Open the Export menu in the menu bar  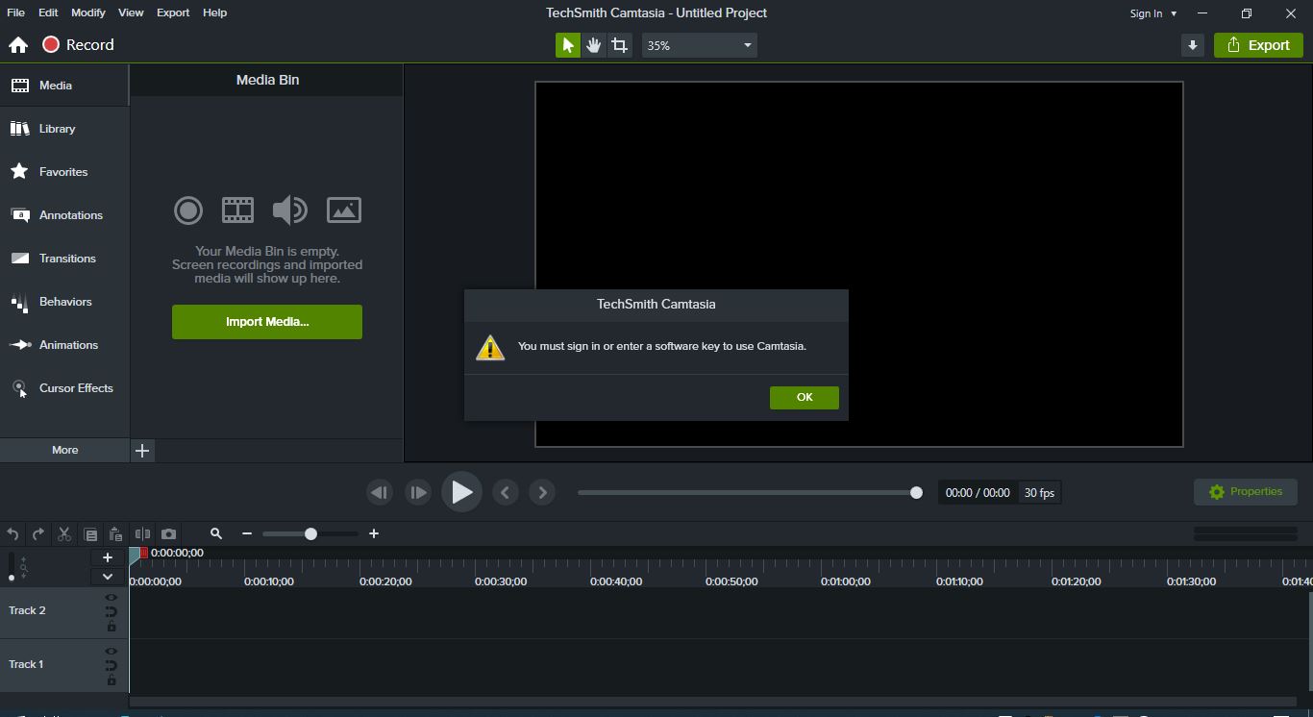pos(173,12)
